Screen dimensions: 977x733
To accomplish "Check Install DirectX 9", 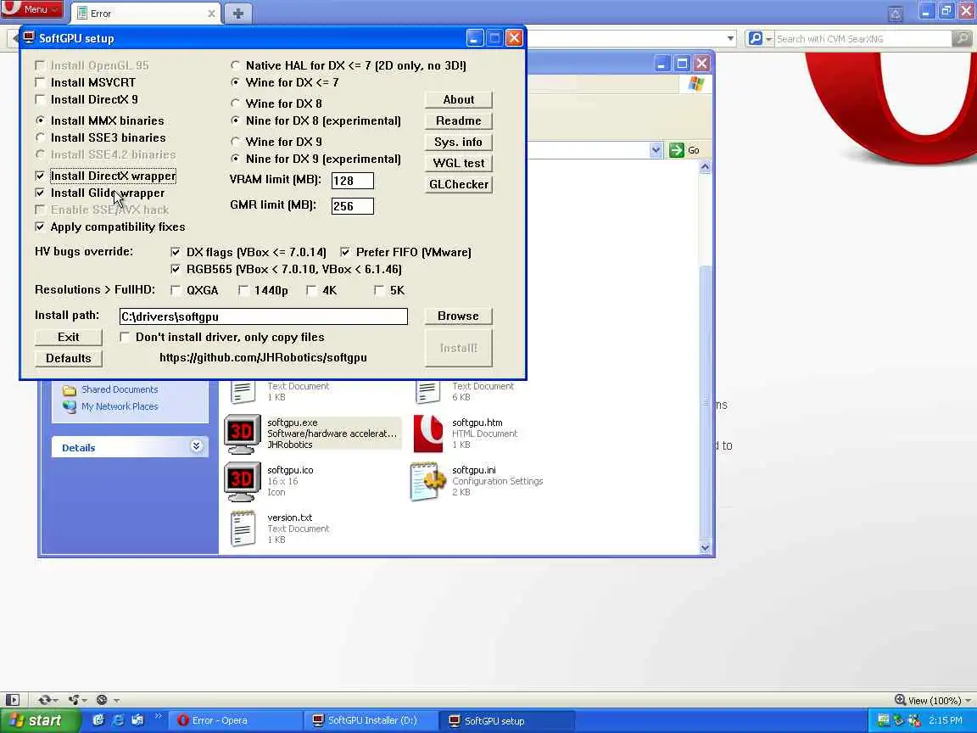I will click(x=40, y=99).
